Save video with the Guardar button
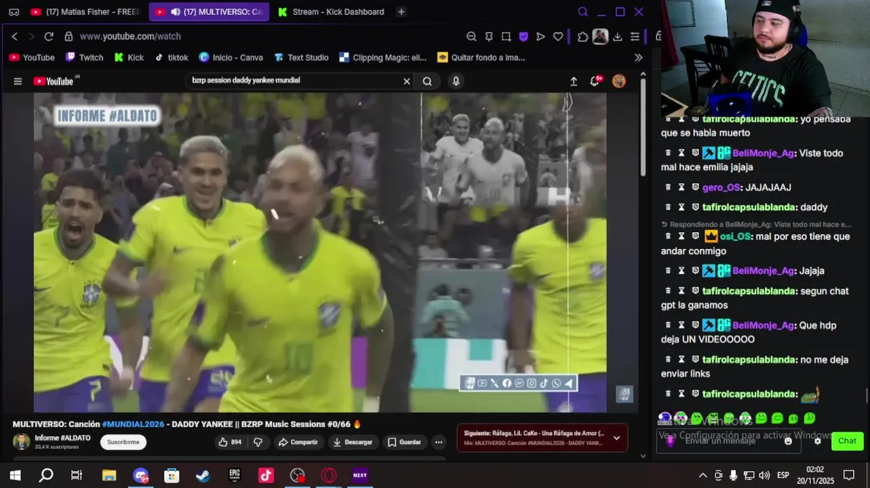The height and width of the screenshot is (488, 870). click(404, 442)
